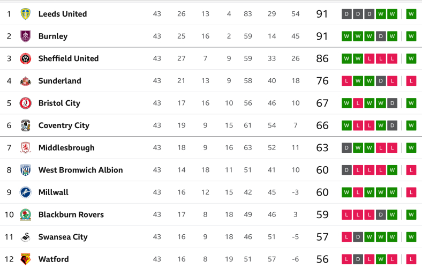Open the Leeds United team name

coord(63,14)
